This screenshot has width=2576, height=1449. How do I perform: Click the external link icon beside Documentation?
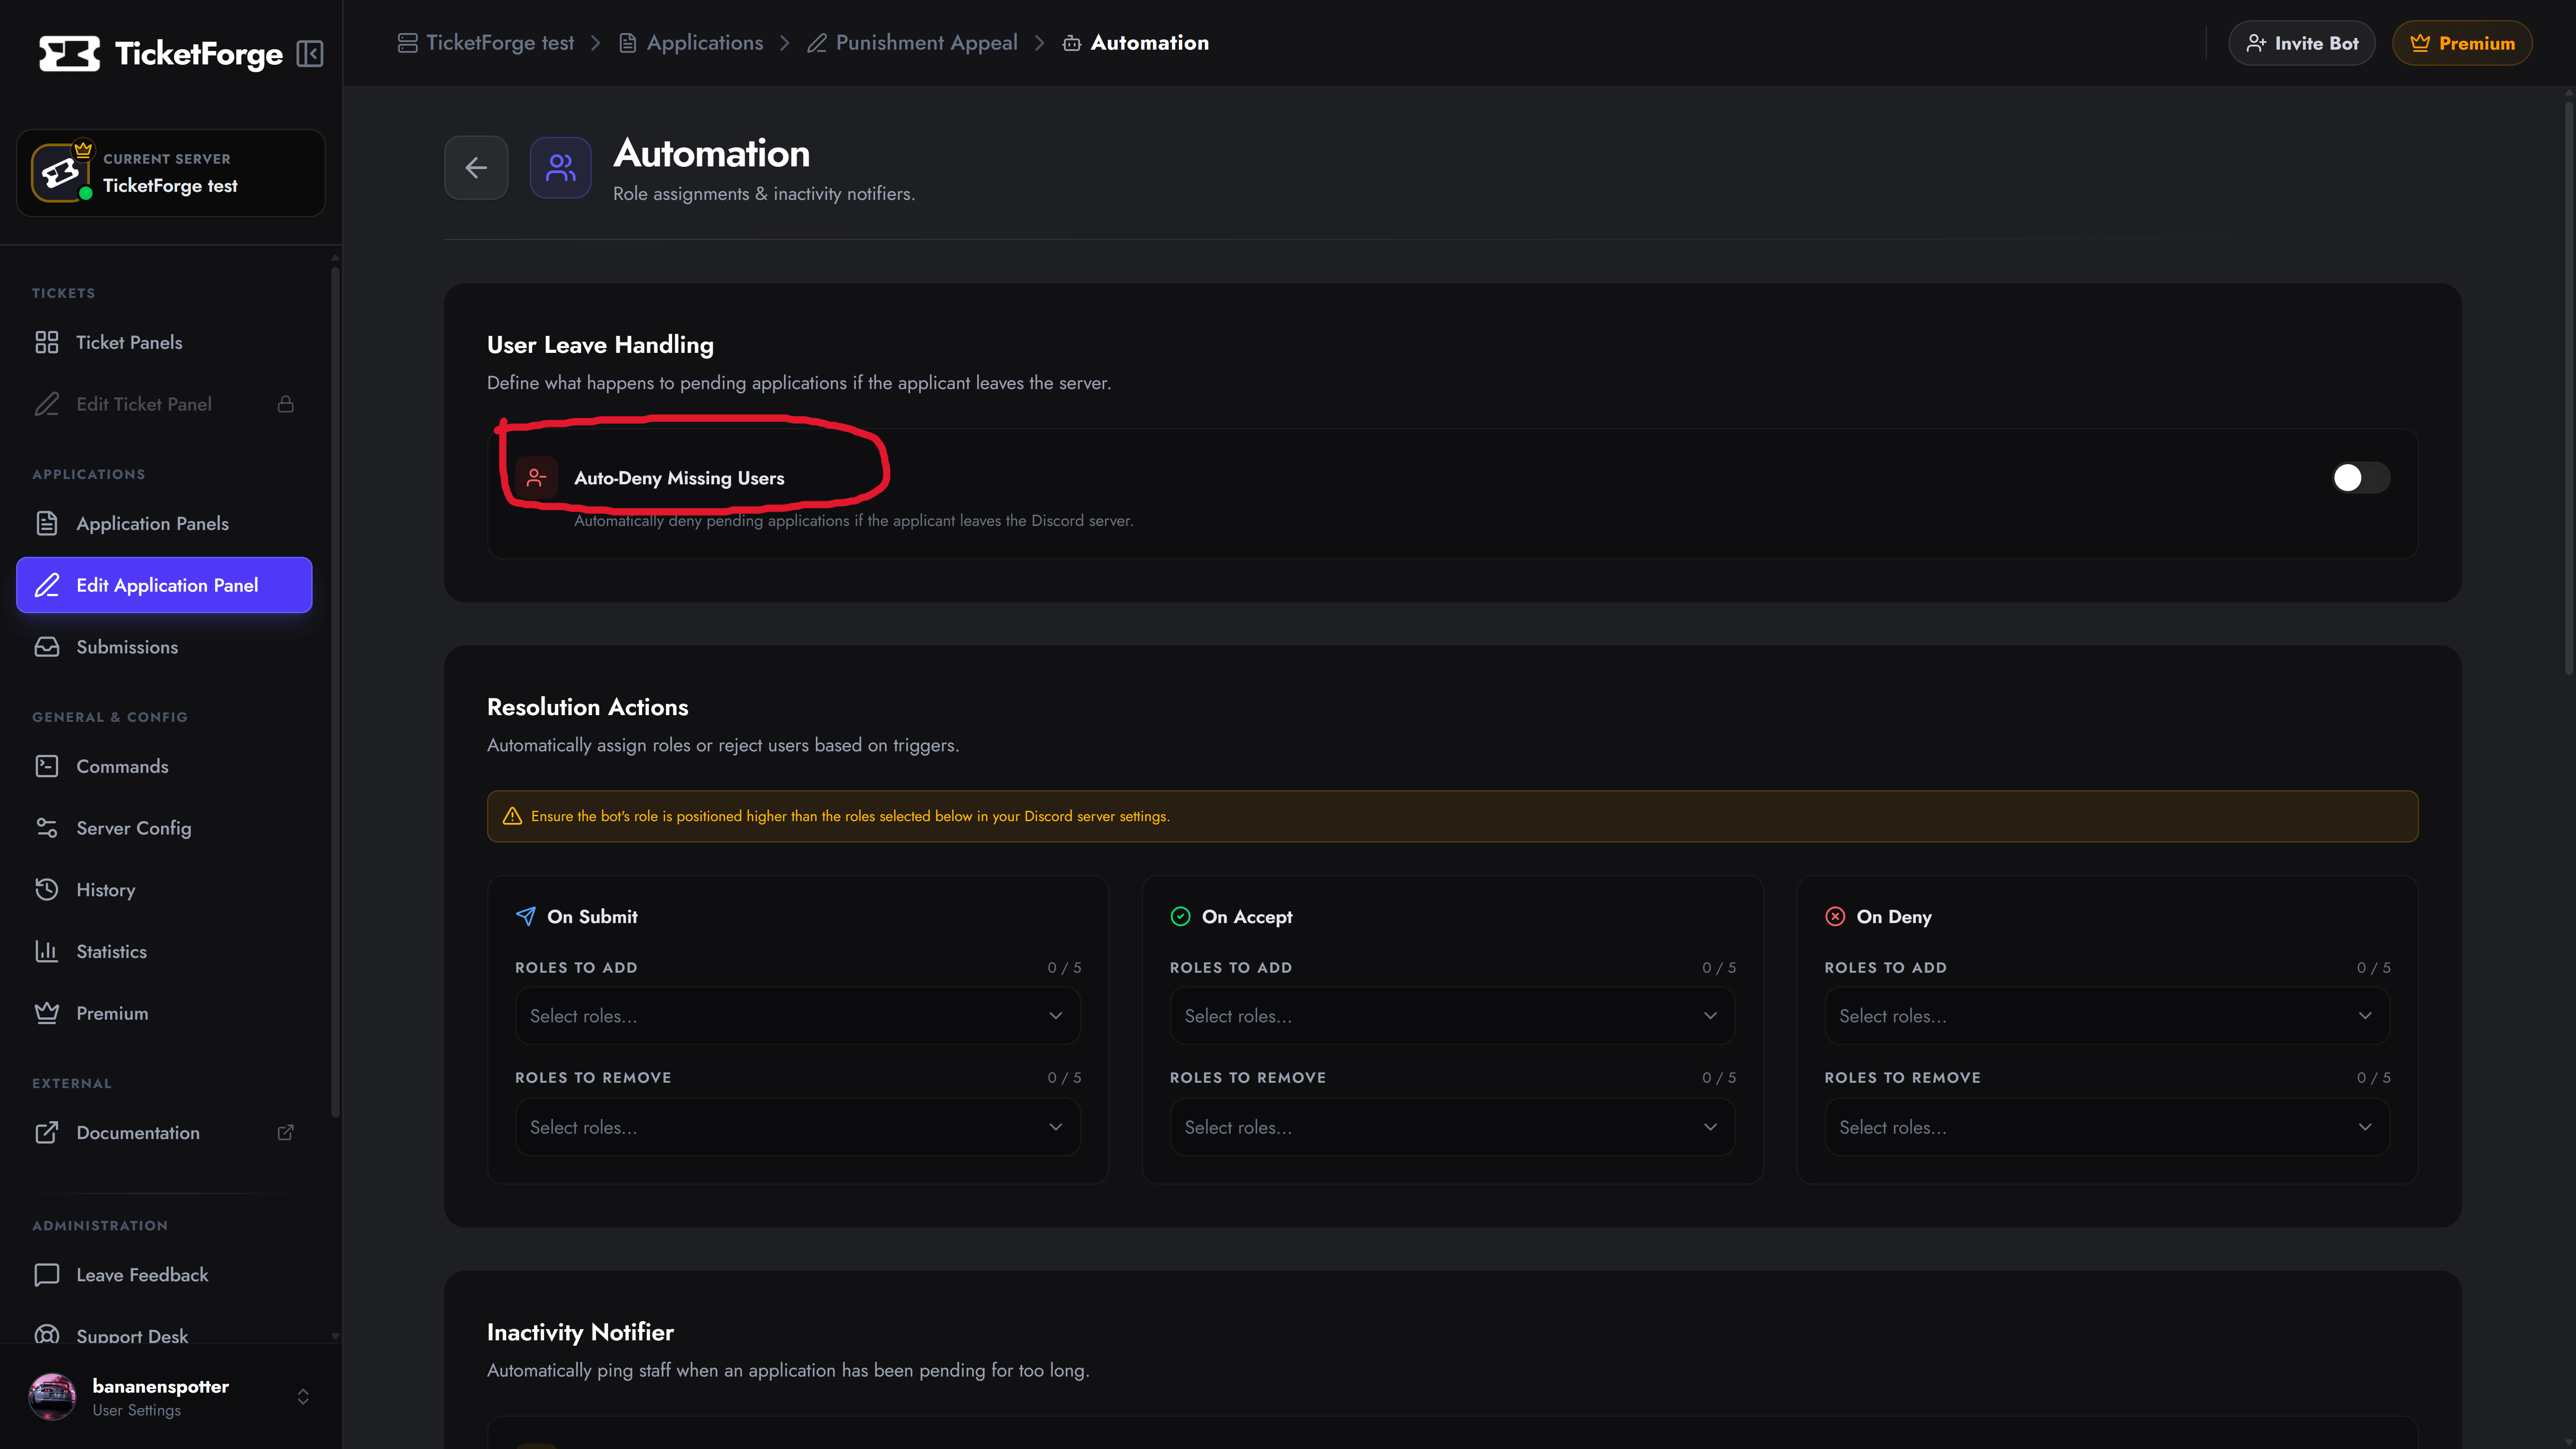286,1132
